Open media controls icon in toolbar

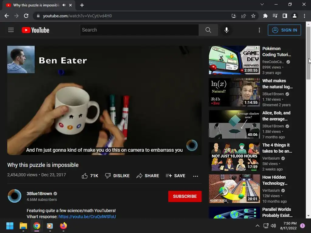tap(275, 16)
